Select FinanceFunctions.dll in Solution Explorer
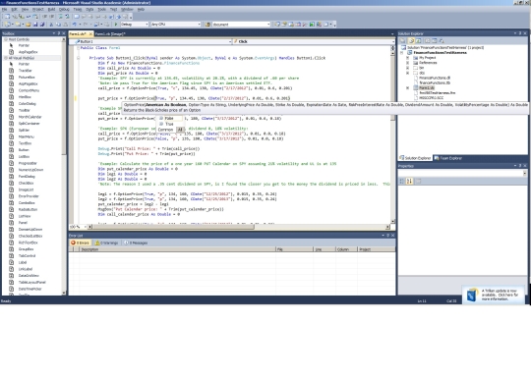Image resolution: width=531 pixels, height=378 pixels. [x=435, y=78]
